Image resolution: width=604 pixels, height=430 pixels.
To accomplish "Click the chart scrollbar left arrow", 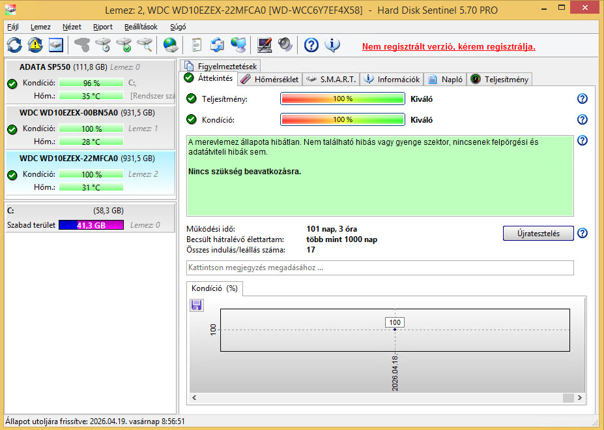I will 194,397.
